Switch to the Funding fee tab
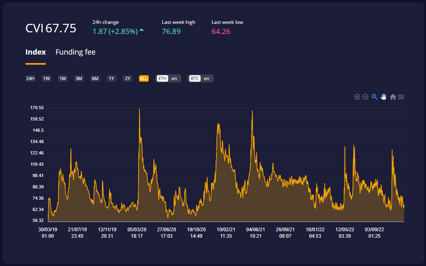 [x=75, y=52]
